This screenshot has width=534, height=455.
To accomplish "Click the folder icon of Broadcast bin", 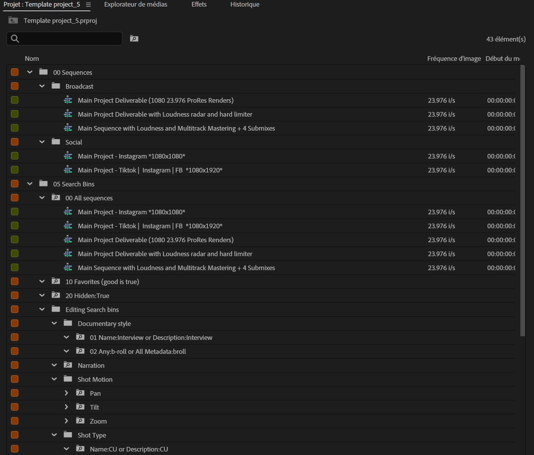I will (56, 86).
